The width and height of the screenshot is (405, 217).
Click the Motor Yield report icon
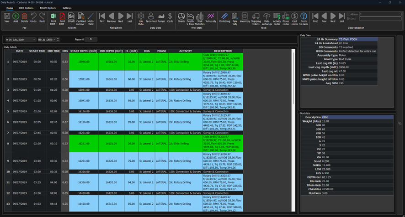click(91, 18)
